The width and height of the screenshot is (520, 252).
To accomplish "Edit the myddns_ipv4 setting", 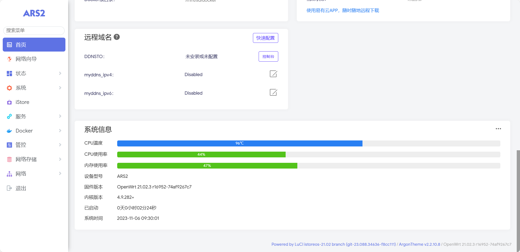I will pyautogui.click(x=273, y=74).
